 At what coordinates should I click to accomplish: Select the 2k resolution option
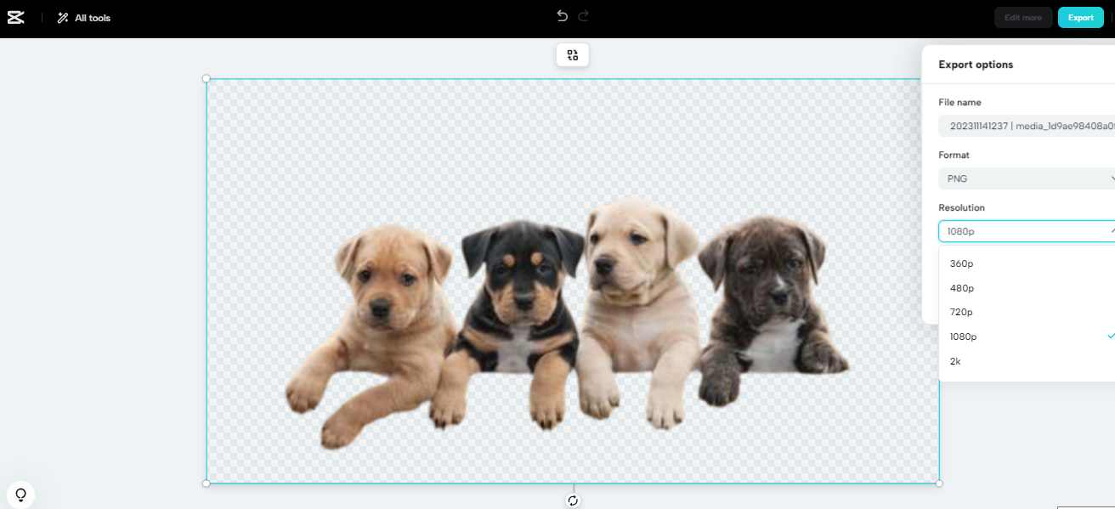click(x=954, y=361)
